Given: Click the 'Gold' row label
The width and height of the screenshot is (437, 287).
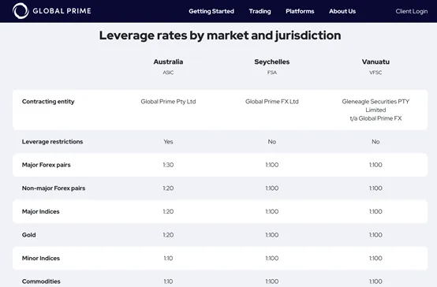Looking at the screenshot, I should (29, 235).
